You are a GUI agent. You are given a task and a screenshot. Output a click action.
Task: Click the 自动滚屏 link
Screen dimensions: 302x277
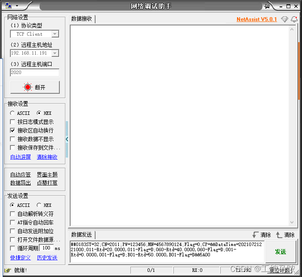click(x=21, y=157)
